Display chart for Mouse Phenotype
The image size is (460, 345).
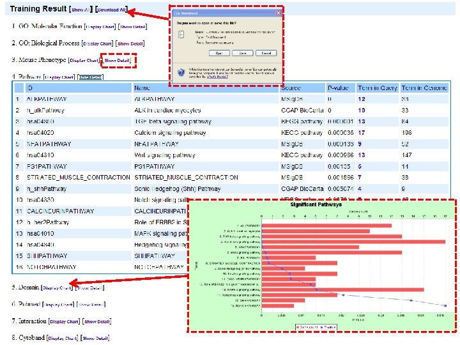[x=84, y=61]
